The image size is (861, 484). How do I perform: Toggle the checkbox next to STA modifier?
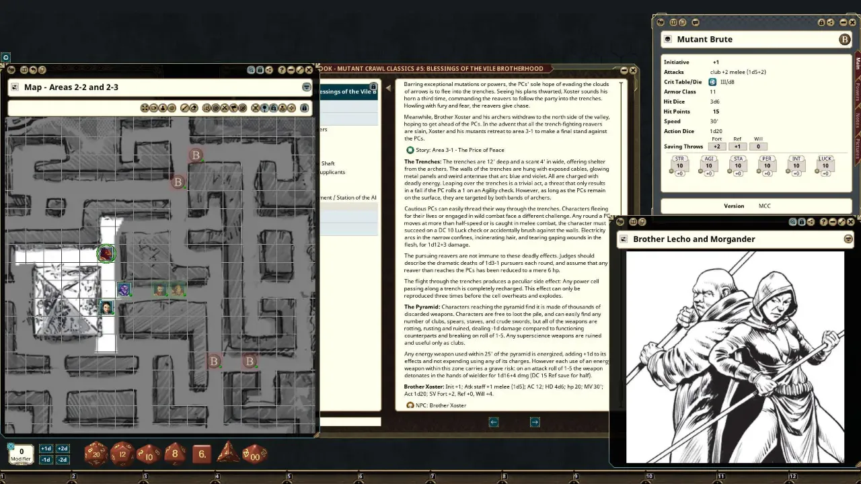click(729, 171)
